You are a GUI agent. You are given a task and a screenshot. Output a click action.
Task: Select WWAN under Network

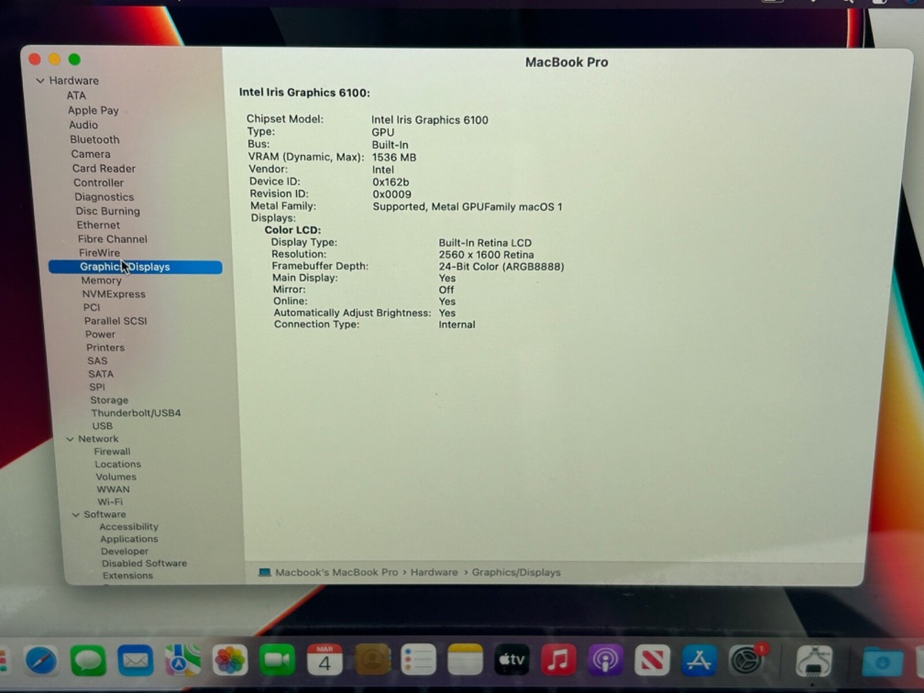coord(113,490)
